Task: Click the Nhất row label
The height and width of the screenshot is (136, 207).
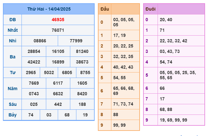Action: pyautogui.click(x=13, y=30)
